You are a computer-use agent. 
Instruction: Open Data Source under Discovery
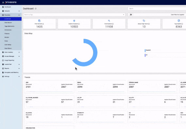[11, 22]
